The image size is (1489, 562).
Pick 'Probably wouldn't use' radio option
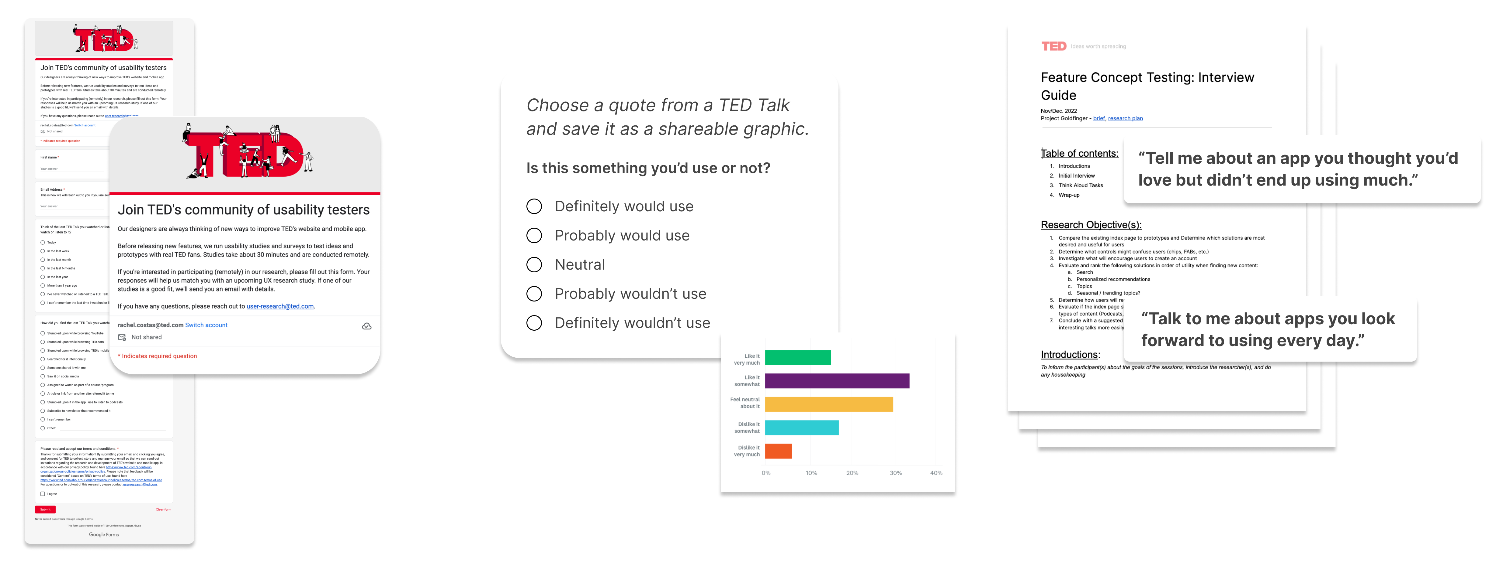click(x=534, y=294)
